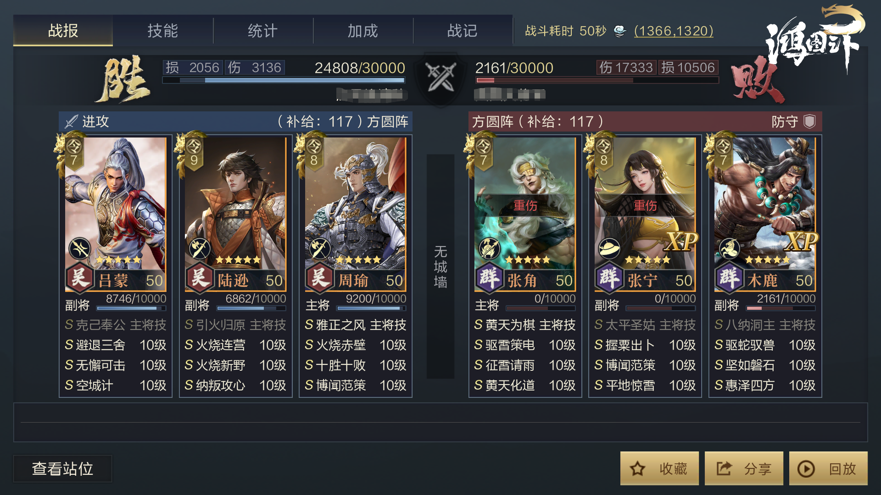Click the attack sword icon beside 进攻
This screenshot has height=495, width=881.
point(72,121)
